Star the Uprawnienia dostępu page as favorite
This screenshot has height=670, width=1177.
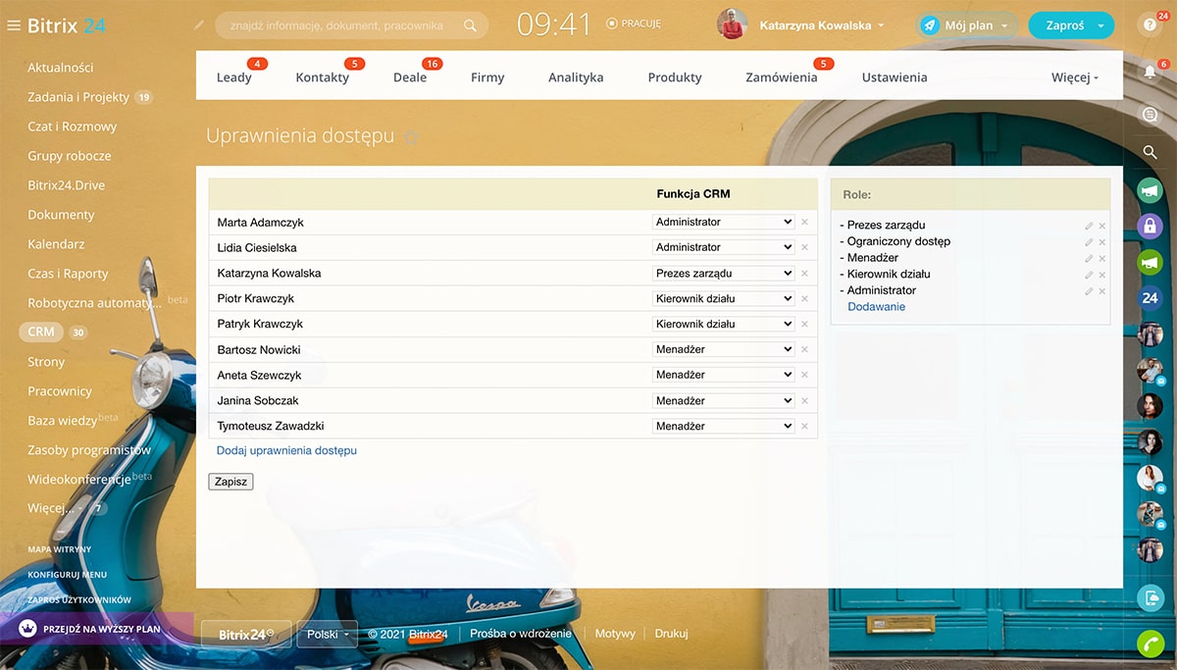[x=411, y=138]
